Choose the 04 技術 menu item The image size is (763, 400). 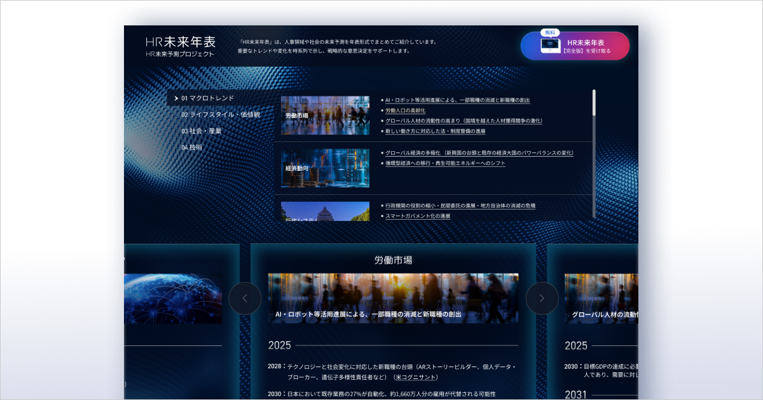click(x=191, y=147)
